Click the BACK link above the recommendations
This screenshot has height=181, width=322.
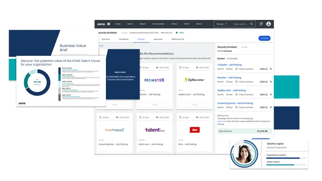[101, 46]
